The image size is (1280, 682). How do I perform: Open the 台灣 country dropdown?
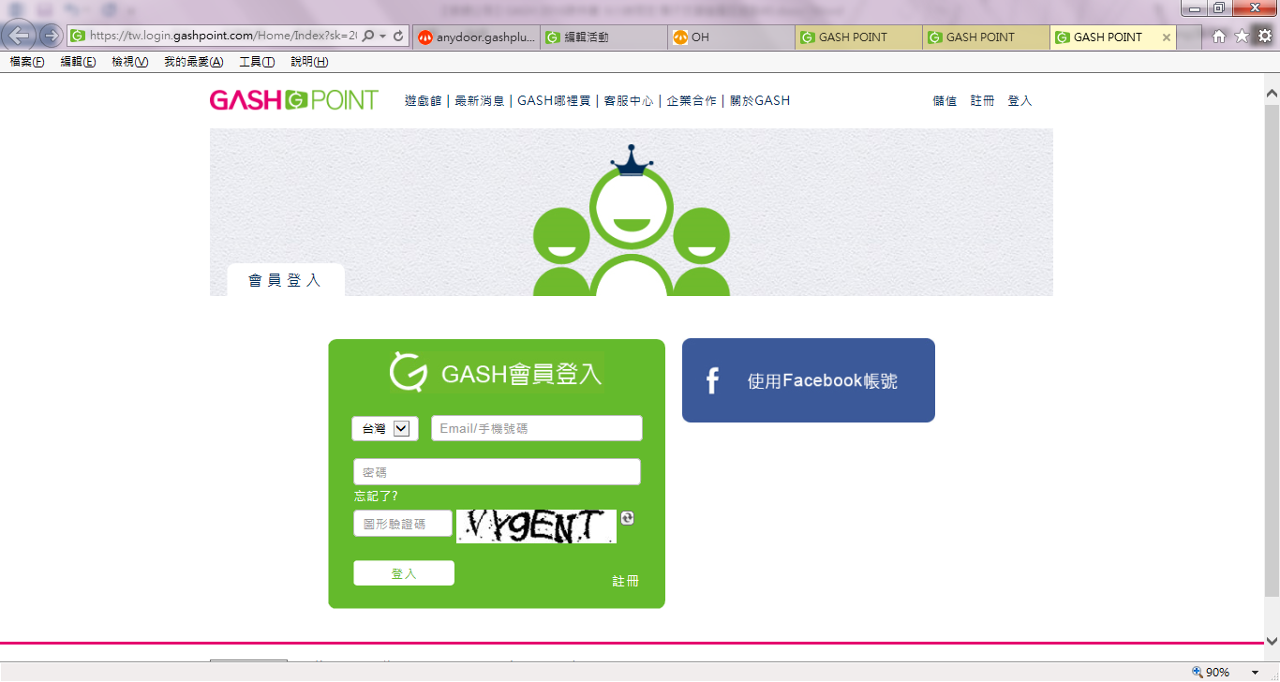click(385, 428)
